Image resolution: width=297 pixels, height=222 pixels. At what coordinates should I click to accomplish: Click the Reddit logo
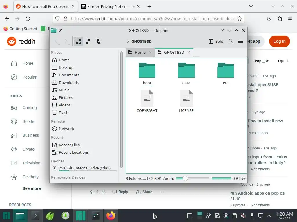coord(21,41)
